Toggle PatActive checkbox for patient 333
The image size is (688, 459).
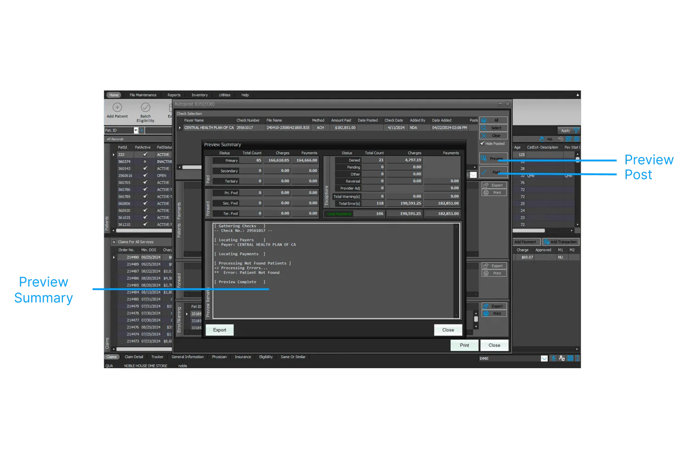click(145, 155)
